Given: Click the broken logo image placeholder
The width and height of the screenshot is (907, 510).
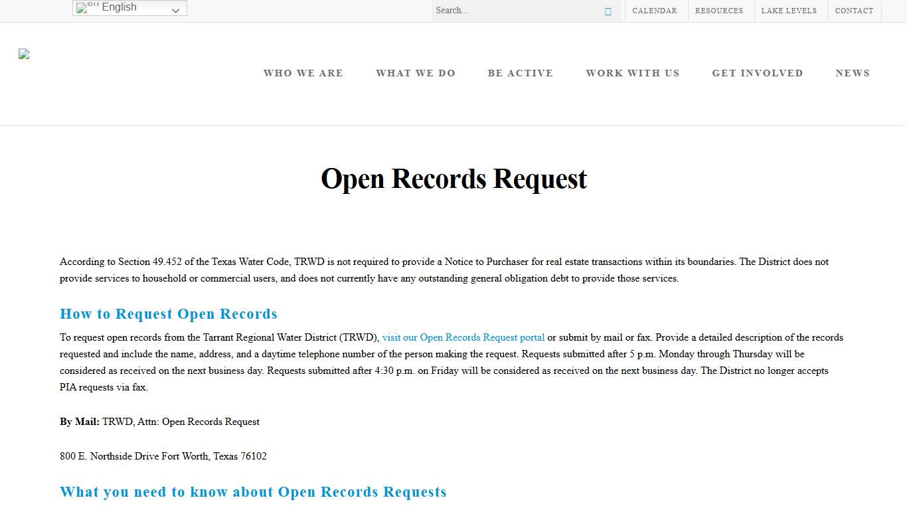Looking at the screenshot, I should pos(24,53).
